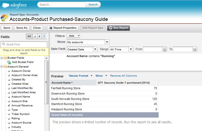Select Last Modified By field

[22, 88]
